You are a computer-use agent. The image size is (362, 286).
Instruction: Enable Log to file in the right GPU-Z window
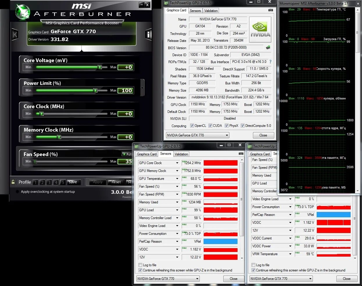pos(253,265)
